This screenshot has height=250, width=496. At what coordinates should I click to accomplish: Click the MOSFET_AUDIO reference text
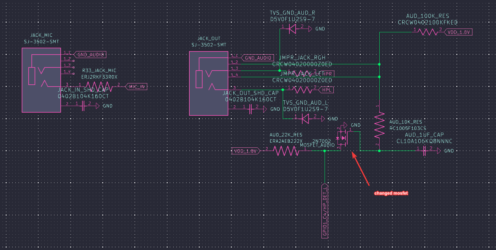(317, 145)
